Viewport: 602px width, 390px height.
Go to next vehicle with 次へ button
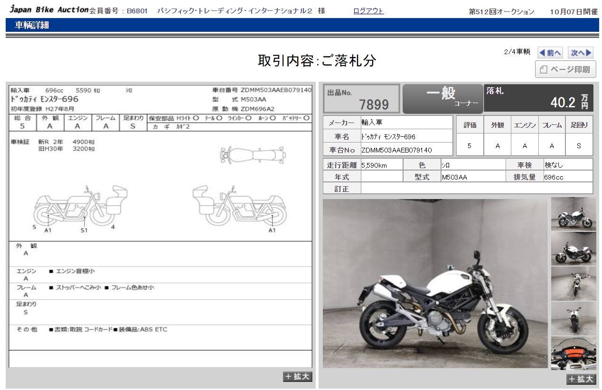pos(581,53)
